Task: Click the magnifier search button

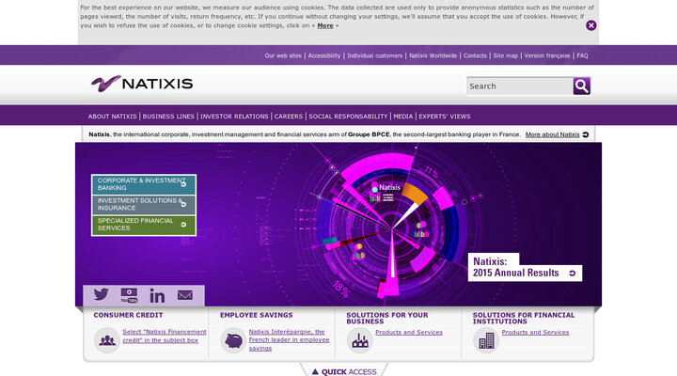Action: pos(582,86)
